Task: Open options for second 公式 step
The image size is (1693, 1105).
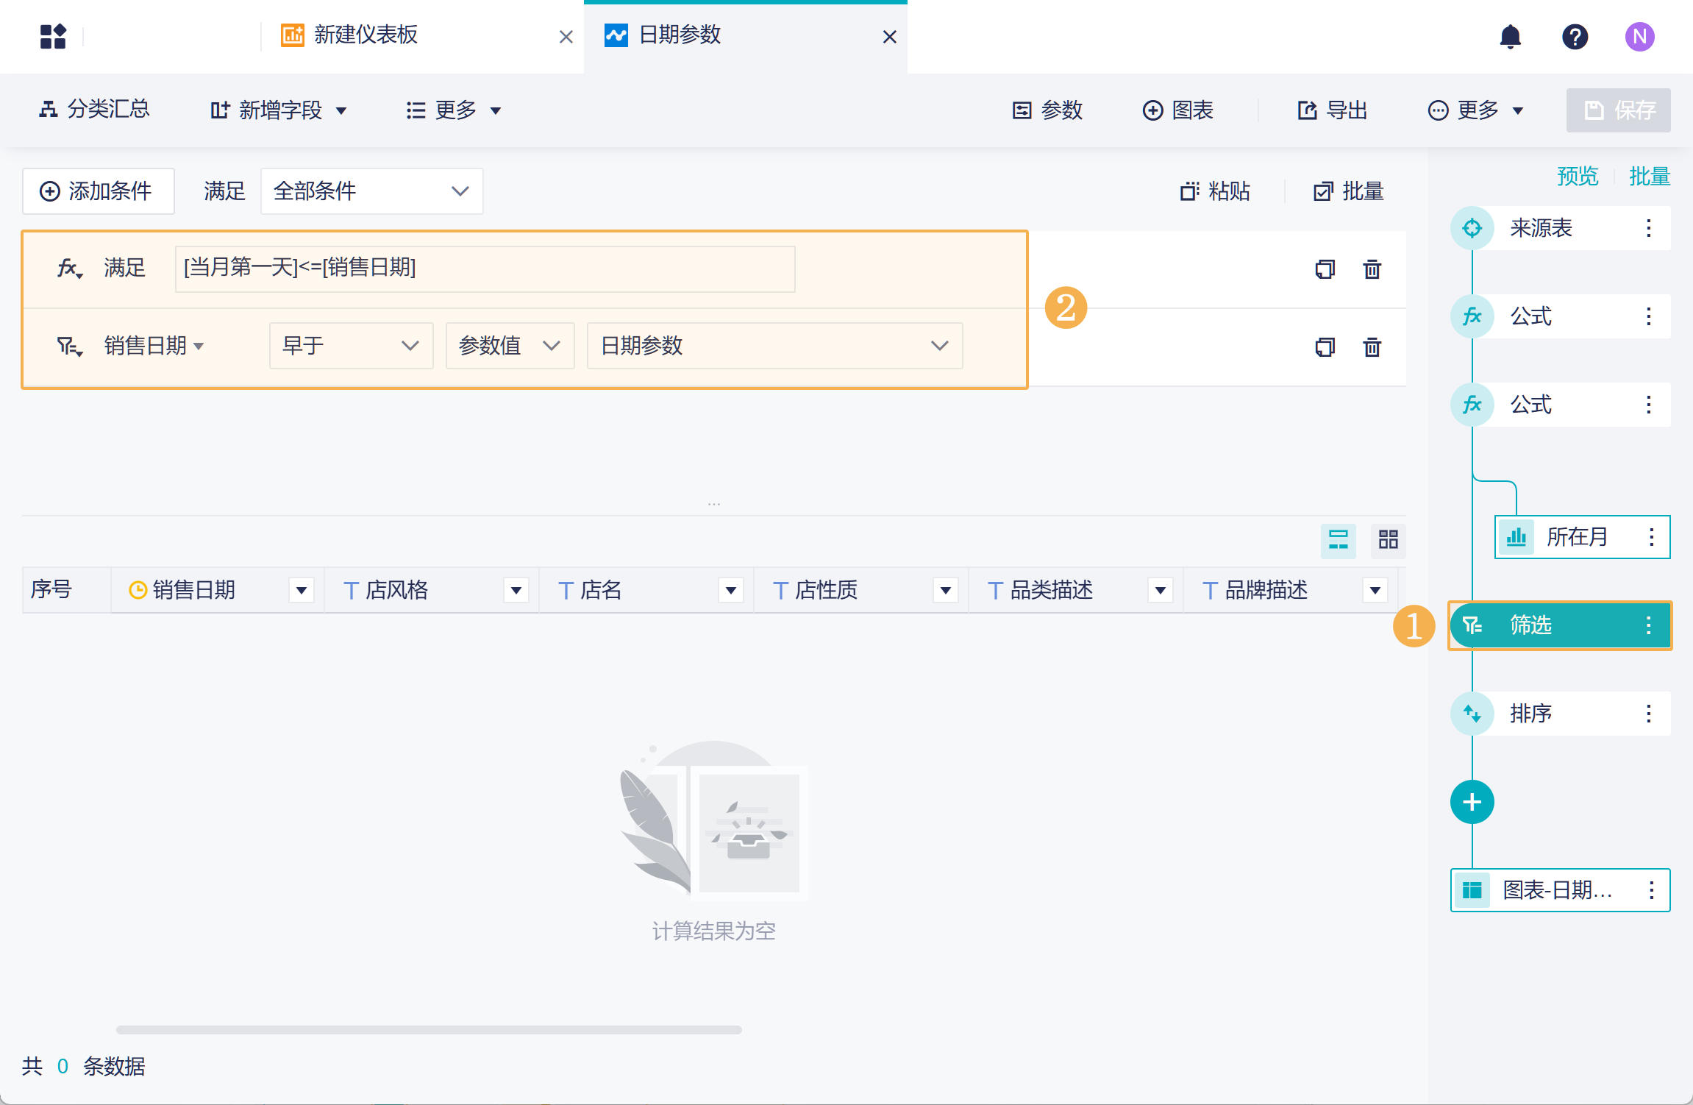Action: [1649, 405]
